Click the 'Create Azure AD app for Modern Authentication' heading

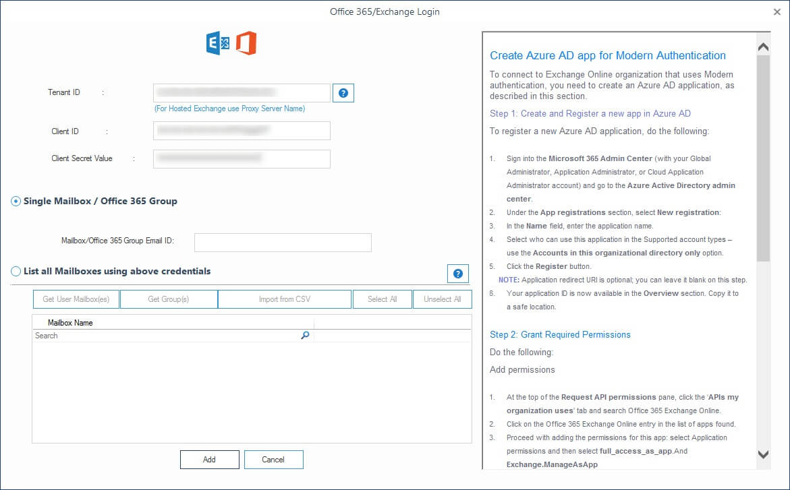[x=608, y=55]
